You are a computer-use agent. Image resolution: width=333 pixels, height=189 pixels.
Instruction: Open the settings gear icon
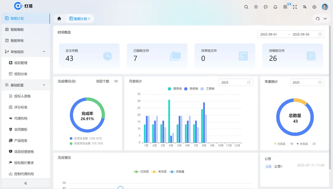tap(314, 7)
